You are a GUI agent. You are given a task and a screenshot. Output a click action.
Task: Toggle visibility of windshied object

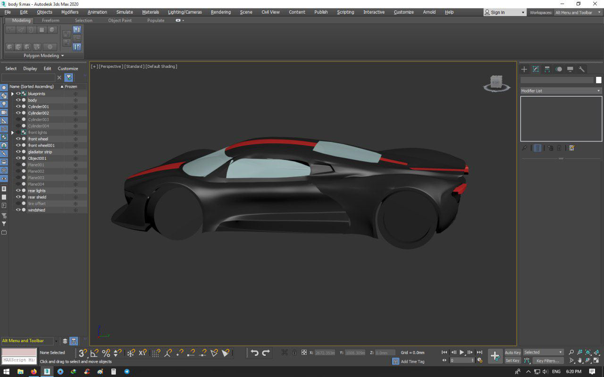[x=18, y=210]
